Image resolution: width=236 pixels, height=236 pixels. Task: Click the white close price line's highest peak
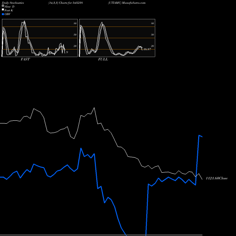coord(94,108)
